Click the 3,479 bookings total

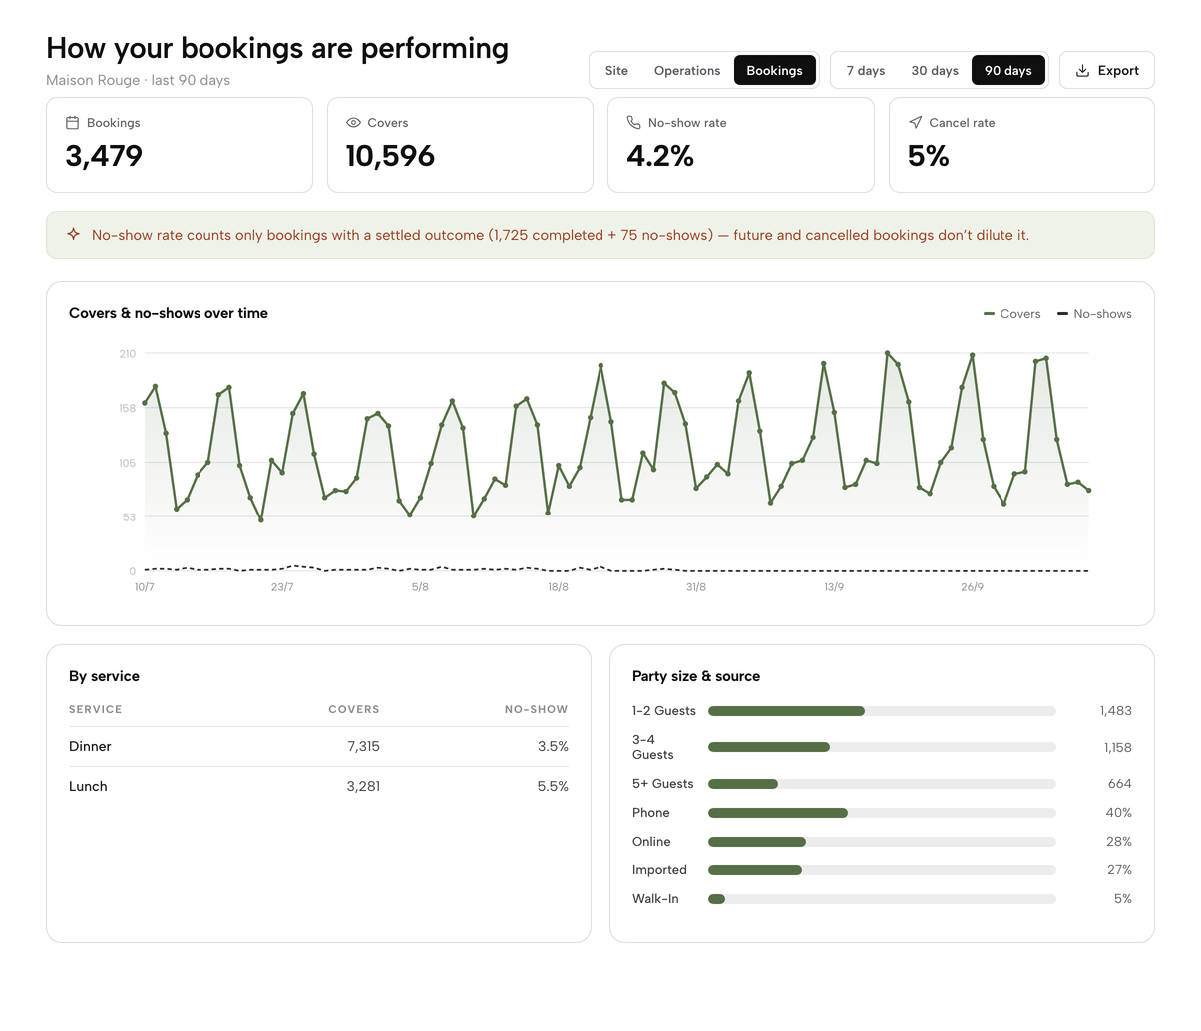point(104,156)
